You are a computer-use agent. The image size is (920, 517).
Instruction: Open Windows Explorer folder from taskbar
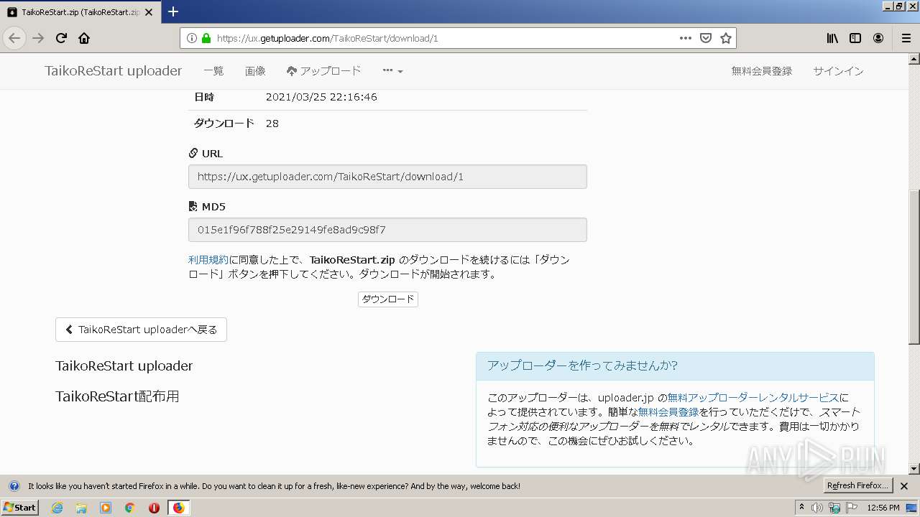click(81, 508)
